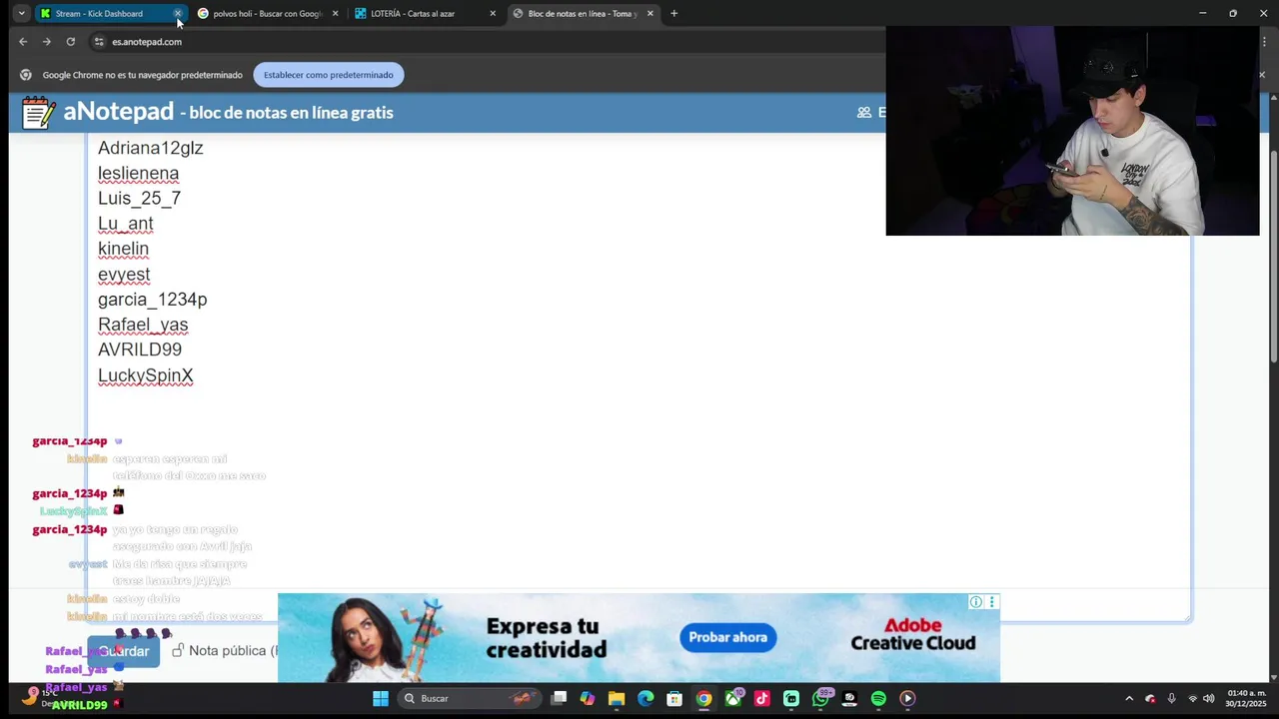Reload the aNotepad page
This screenshot has width=1279, height=719.
coord(70,42)
